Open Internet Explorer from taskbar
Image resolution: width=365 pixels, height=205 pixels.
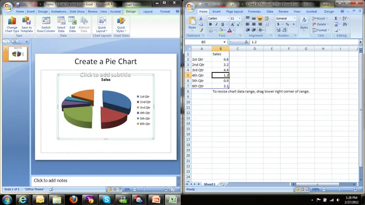[x=22, y=200]
